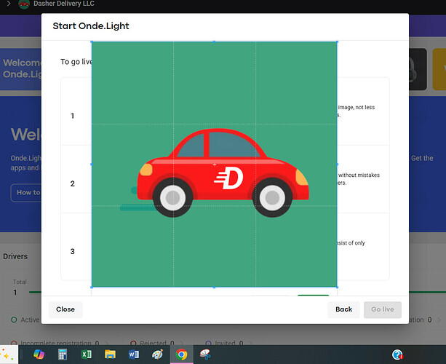Viewport: 446px width, 364px height.
Task: Click the Incomplete registration status entry
Action: 55,343
